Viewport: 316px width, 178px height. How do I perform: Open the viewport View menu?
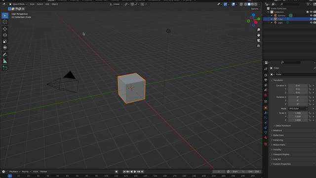(x=32, y=4)
